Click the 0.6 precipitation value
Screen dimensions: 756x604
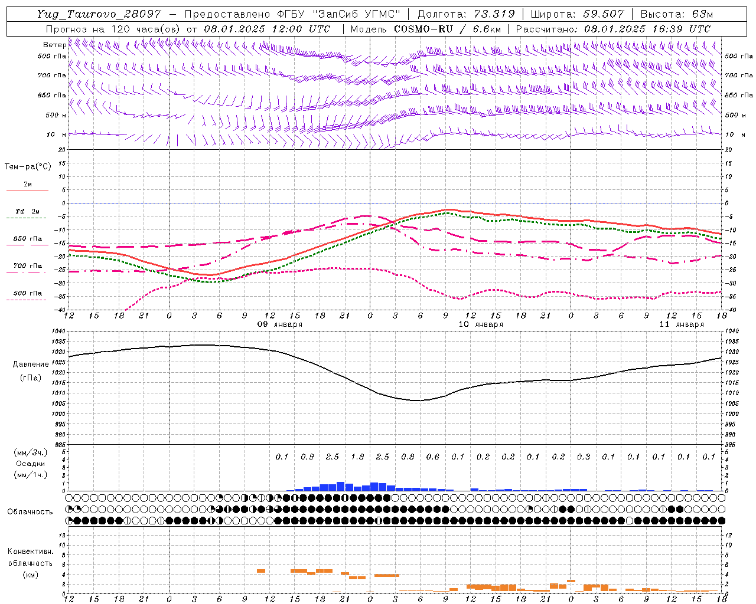click(433, 457)
